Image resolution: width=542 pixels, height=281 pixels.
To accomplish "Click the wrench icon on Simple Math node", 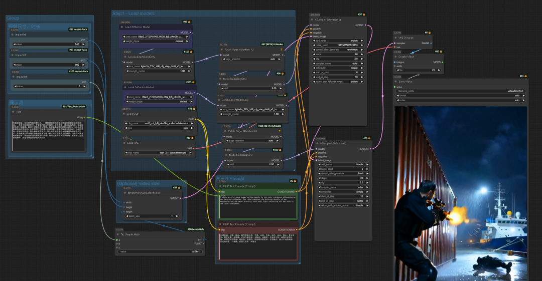I will point(122,234).
